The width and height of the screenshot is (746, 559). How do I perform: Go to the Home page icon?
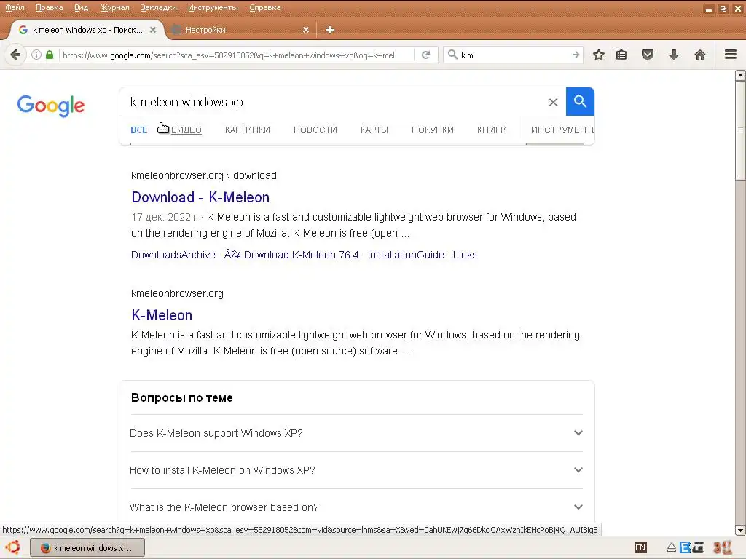click(x=700, y=55)
